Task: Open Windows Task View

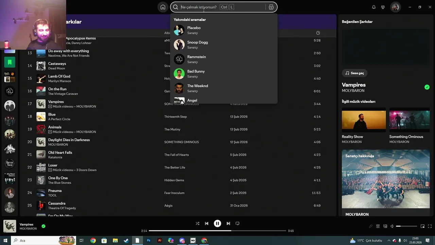Action: [82, 241]
